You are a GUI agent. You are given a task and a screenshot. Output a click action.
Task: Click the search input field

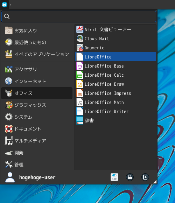tap(79, 16)
